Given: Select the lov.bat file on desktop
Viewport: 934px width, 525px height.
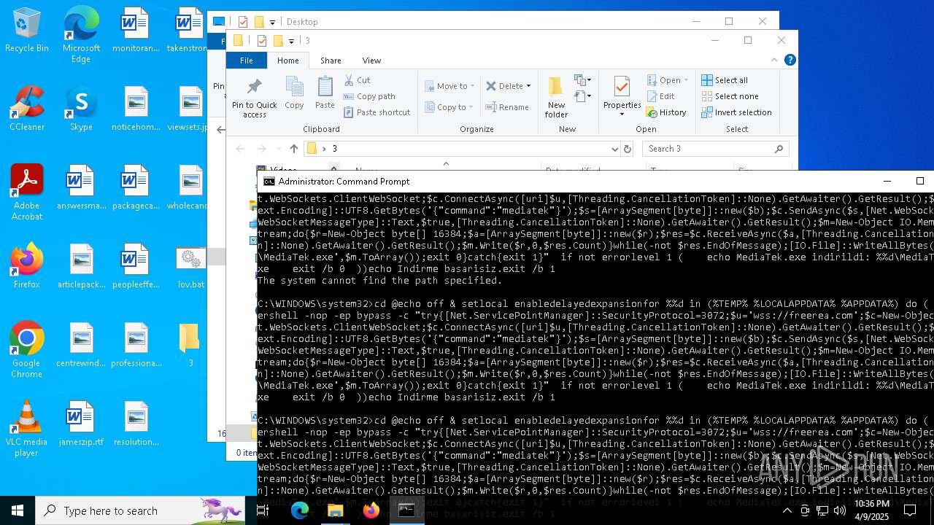Looking at the screenshot, I should [x=190, y=267].
